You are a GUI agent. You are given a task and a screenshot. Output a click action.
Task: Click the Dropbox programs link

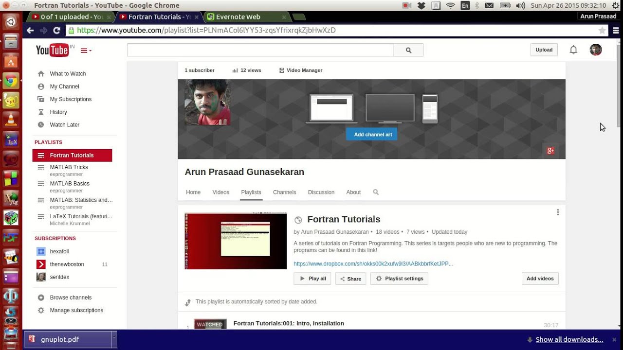click(373, 264)
